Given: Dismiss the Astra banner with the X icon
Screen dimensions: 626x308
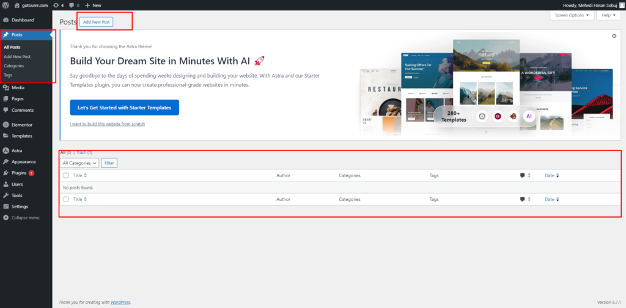Looking at the screenshot, I should 614,36.
